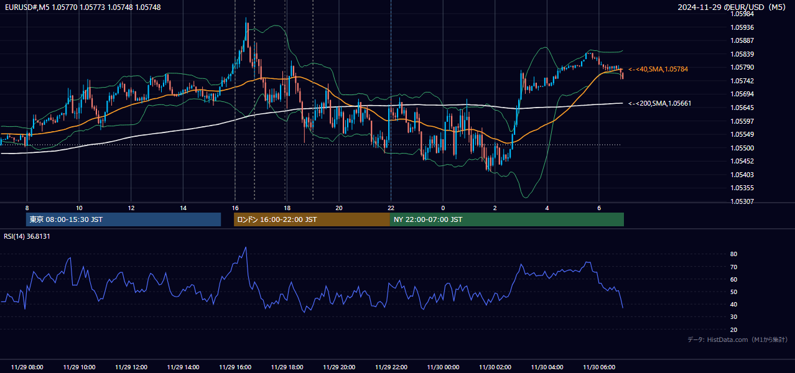Screen dimensions: 795x373
Task: Click the bottom date label 11/30 00:00
Action: point(443,367)
